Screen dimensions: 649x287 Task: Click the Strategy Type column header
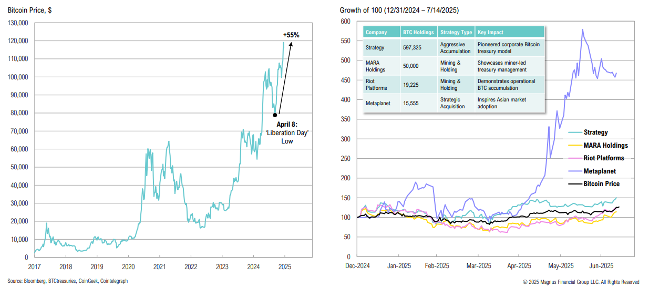[x=456, y=32]
